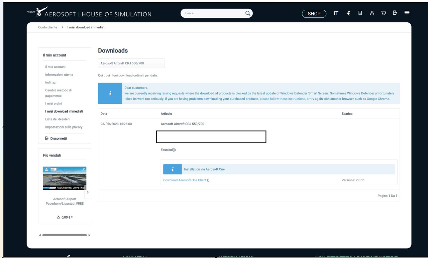
Task: Click the Aerosoft House of Simulation logo
Action: 89,12
